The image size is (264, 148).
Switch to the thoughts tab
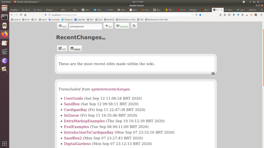tap(193, 10)
